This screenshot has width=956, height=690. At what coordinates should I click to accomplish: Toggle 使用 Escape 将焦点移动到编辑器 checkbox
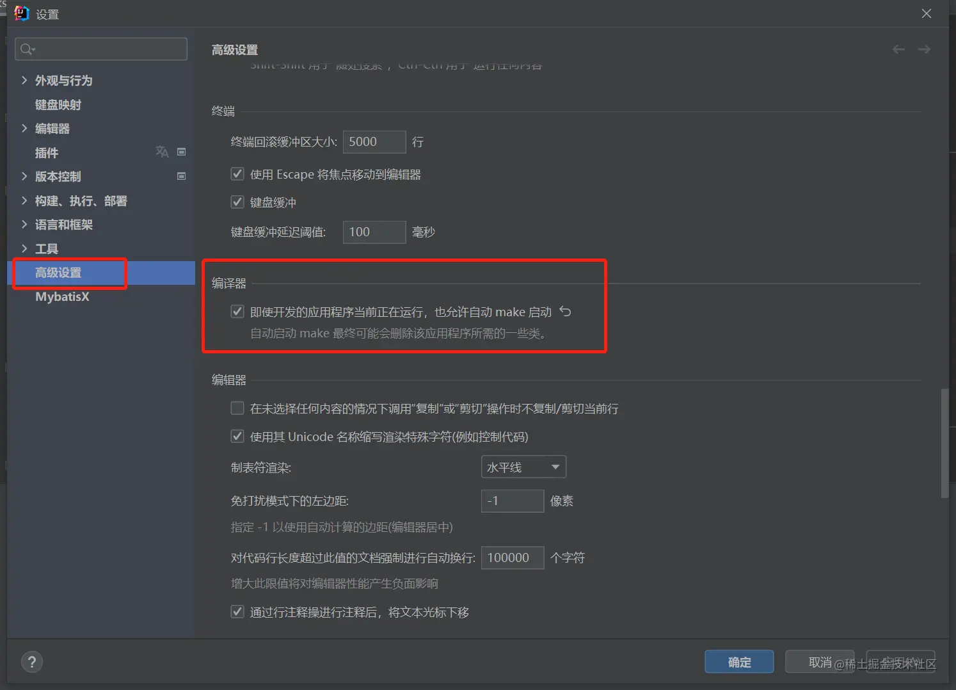coord(237,173)
